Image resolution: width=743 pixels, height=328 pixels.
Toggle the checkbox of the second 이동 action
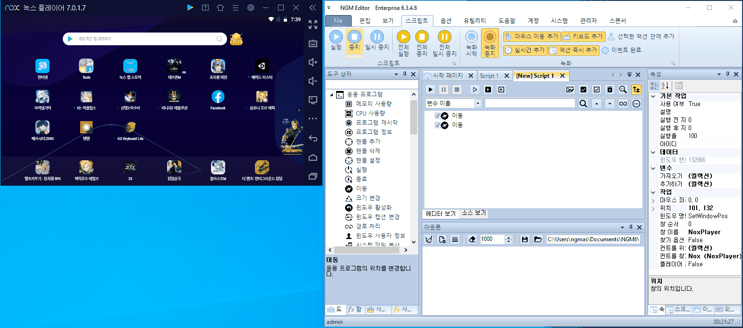(438, 125)
